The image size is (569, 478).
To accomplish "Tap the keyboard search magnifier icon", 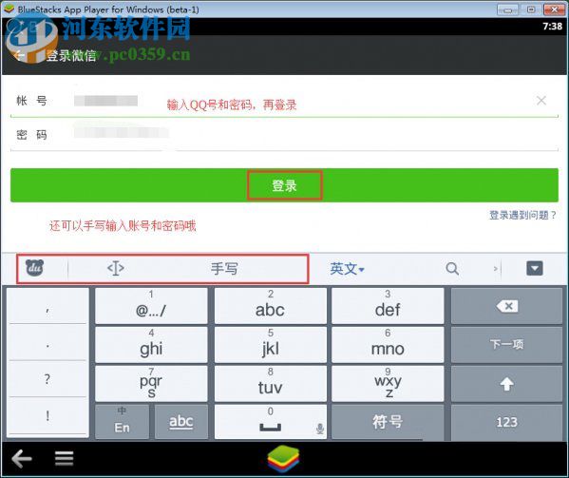I will tap(452, 269).
